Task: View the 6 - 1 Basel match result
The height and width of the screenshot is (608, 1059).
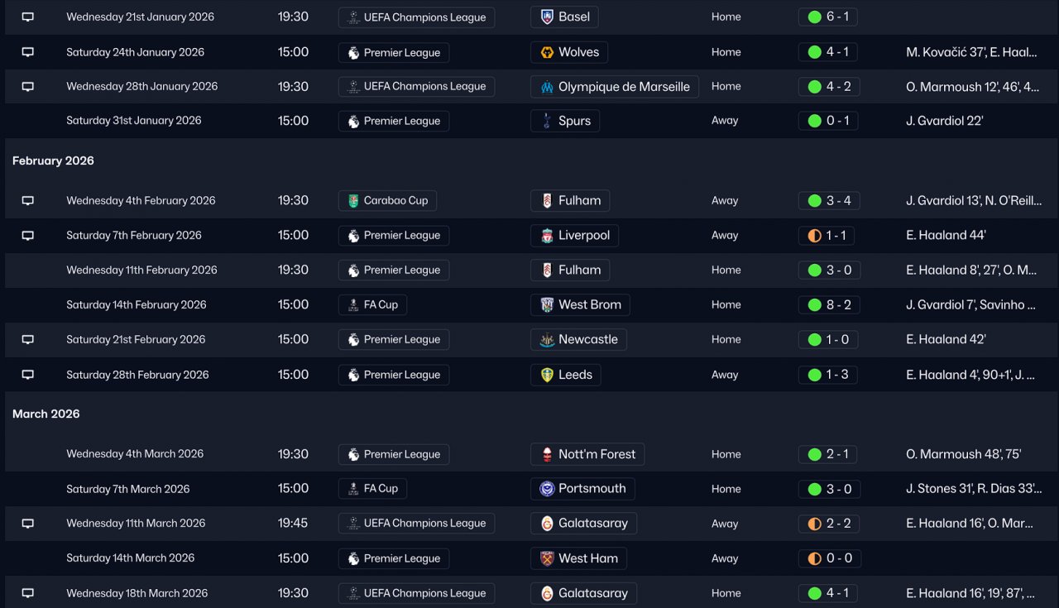Action: coord(829,17)
